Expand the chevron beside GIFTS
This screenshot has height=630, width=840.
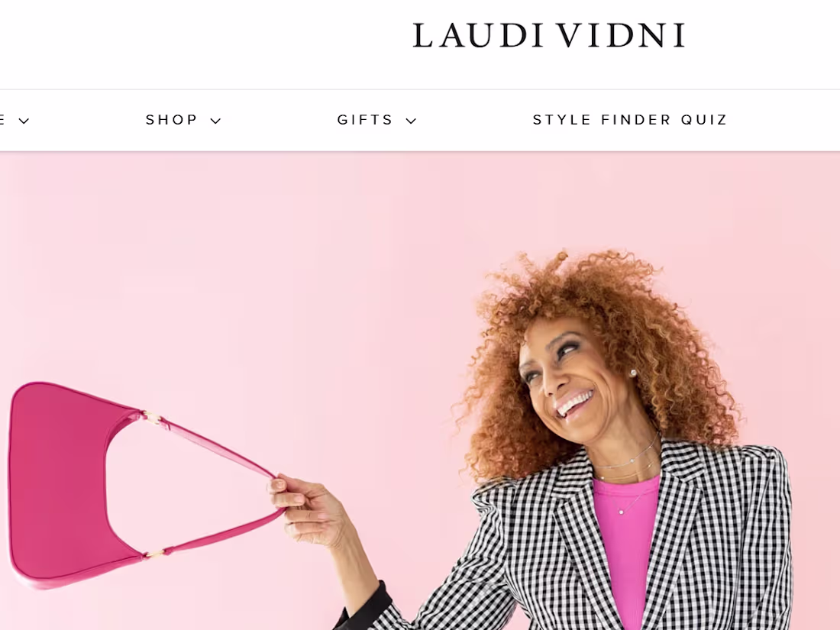coord(411,121)
